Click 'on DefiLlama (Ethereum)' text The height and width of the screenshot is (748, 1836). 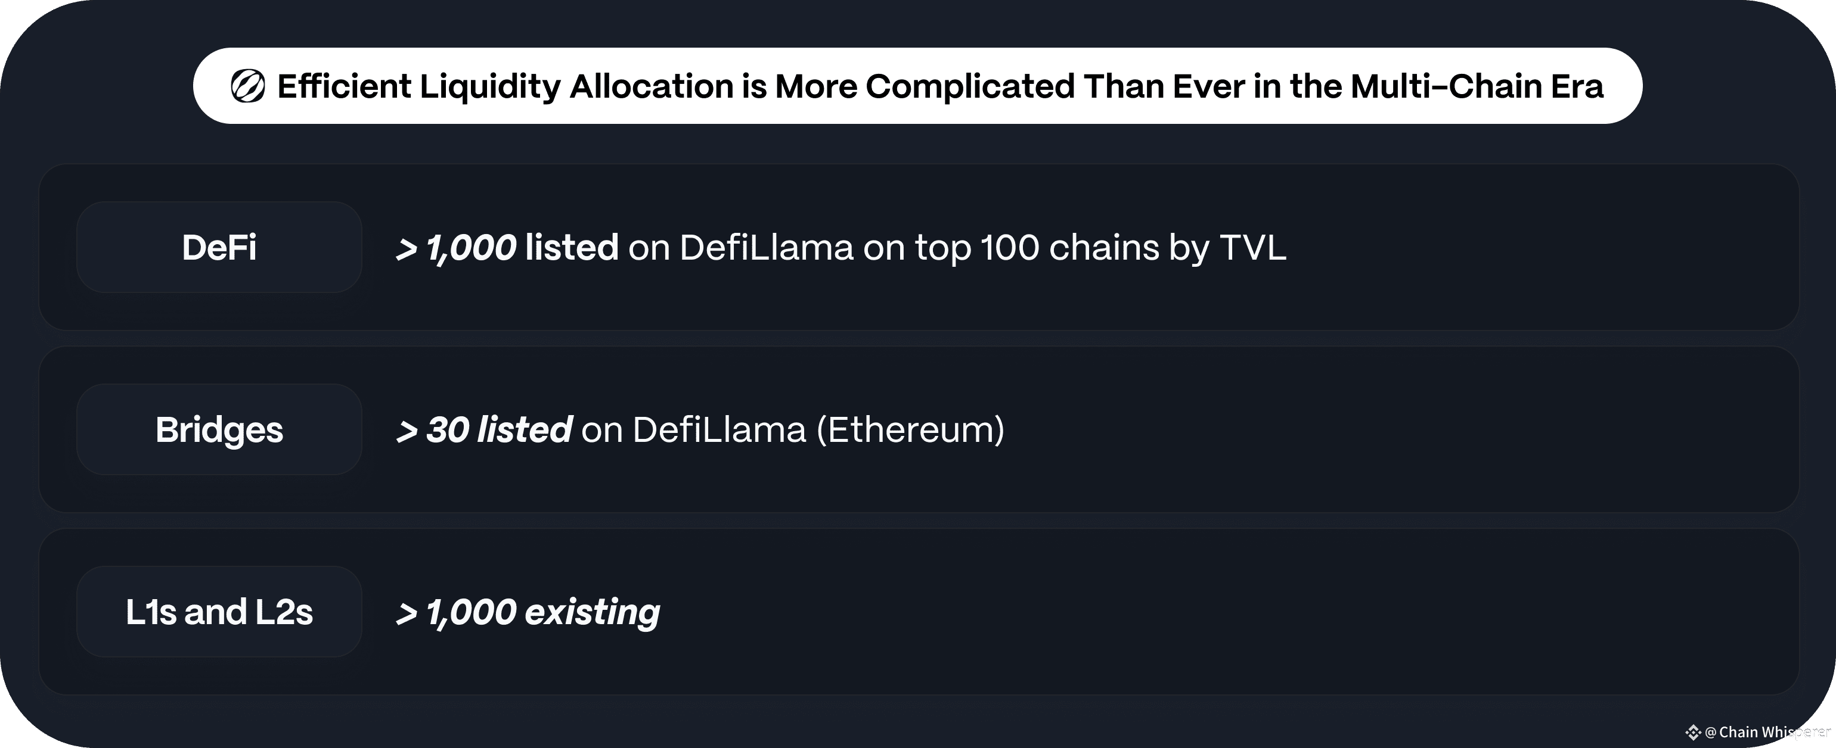pos(793,430)
